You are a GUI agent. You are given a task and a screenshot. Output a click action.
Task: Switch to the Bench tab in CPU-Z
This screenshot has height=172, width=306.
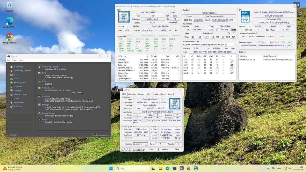164,94
